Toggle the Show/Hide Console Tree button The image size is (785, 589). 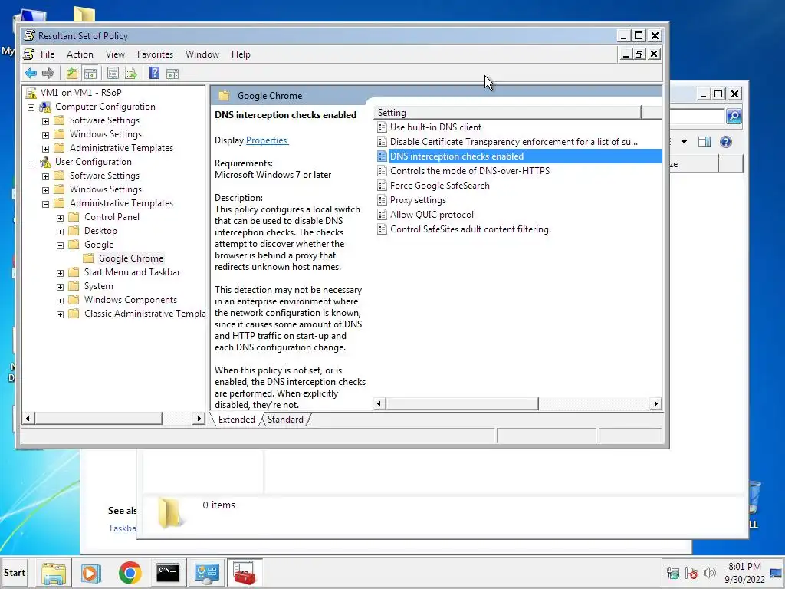pyautogui.click(x=90, y=74)
